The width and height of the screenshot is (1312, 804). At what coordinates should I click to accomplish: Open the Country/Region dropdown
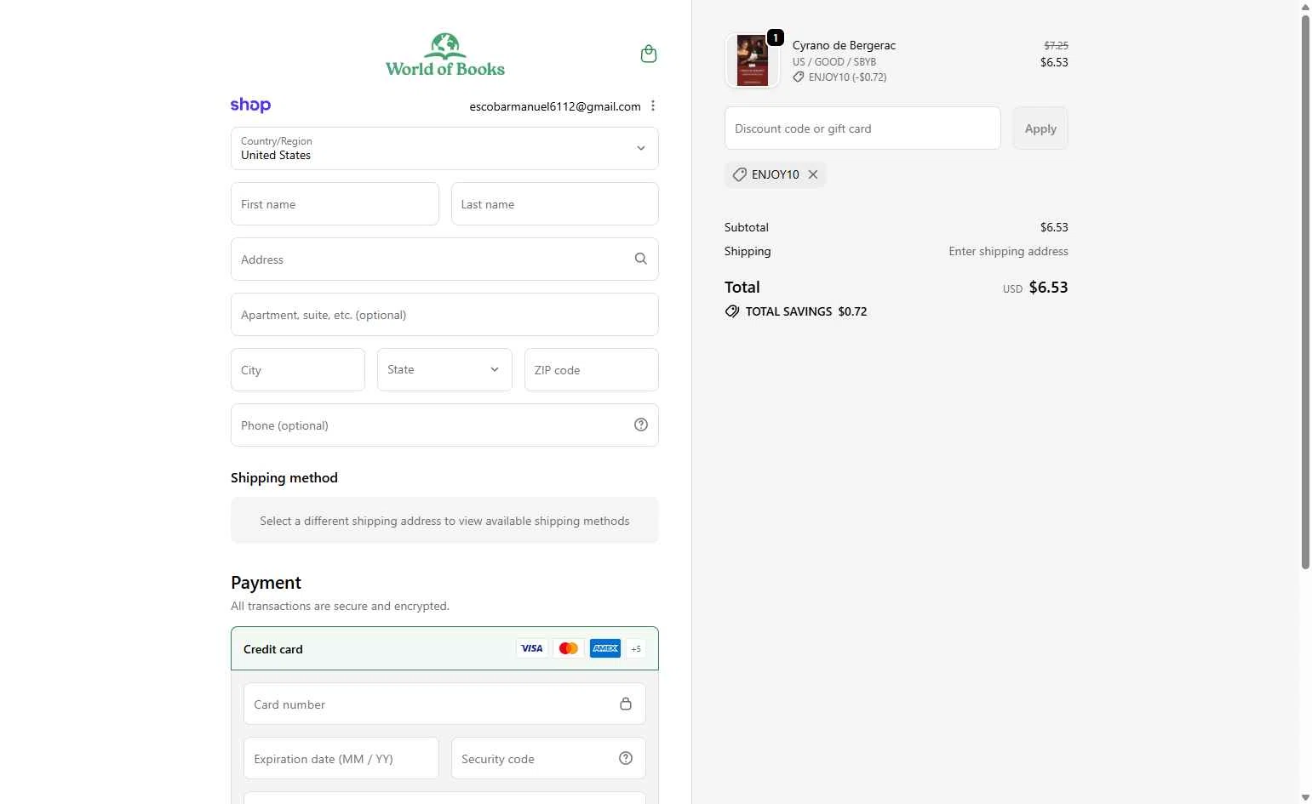(x=444, y=148)
